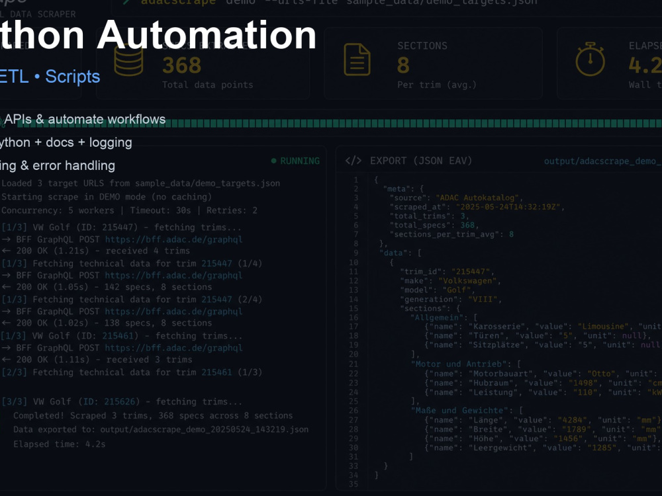
Task: Click the "trim_id": "215447" JSON line
Action: coord(447,272)
